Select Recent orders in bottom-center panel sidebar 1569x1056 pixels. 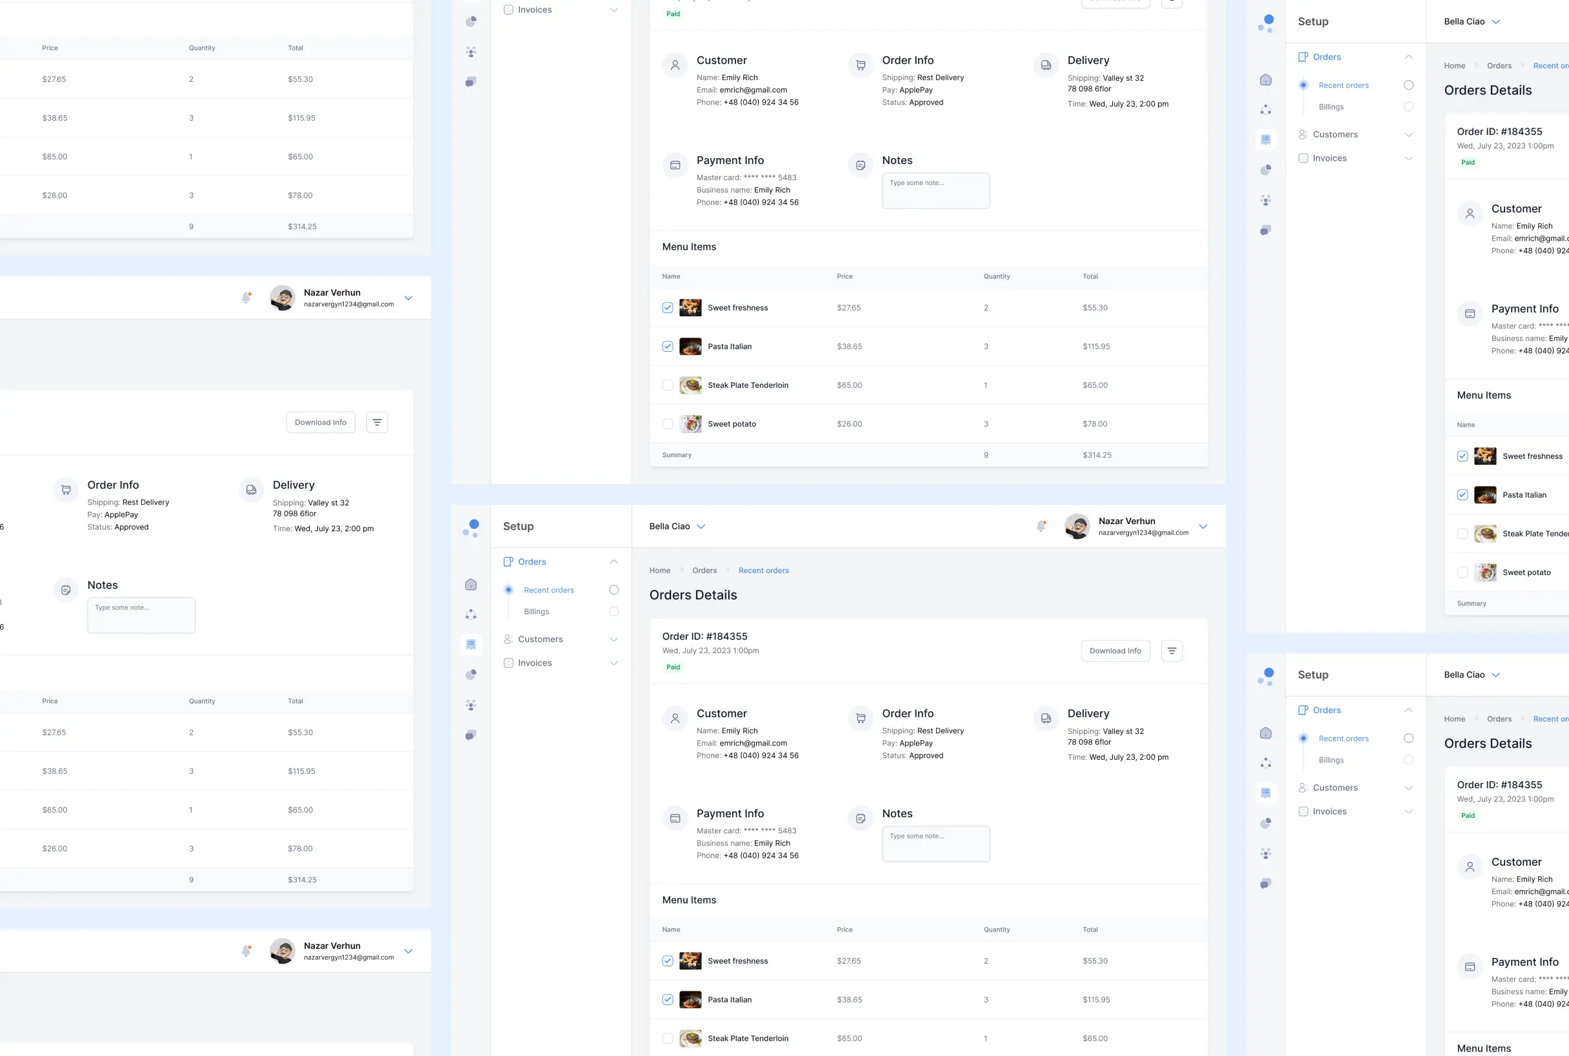tap(548, 590)
